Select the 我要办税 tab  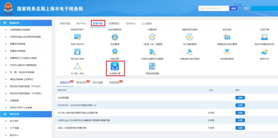coord(98,23)
